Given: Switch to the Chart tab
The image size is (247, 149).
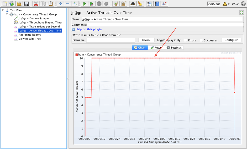Looking at the screenshot, I should pos(140,48).
